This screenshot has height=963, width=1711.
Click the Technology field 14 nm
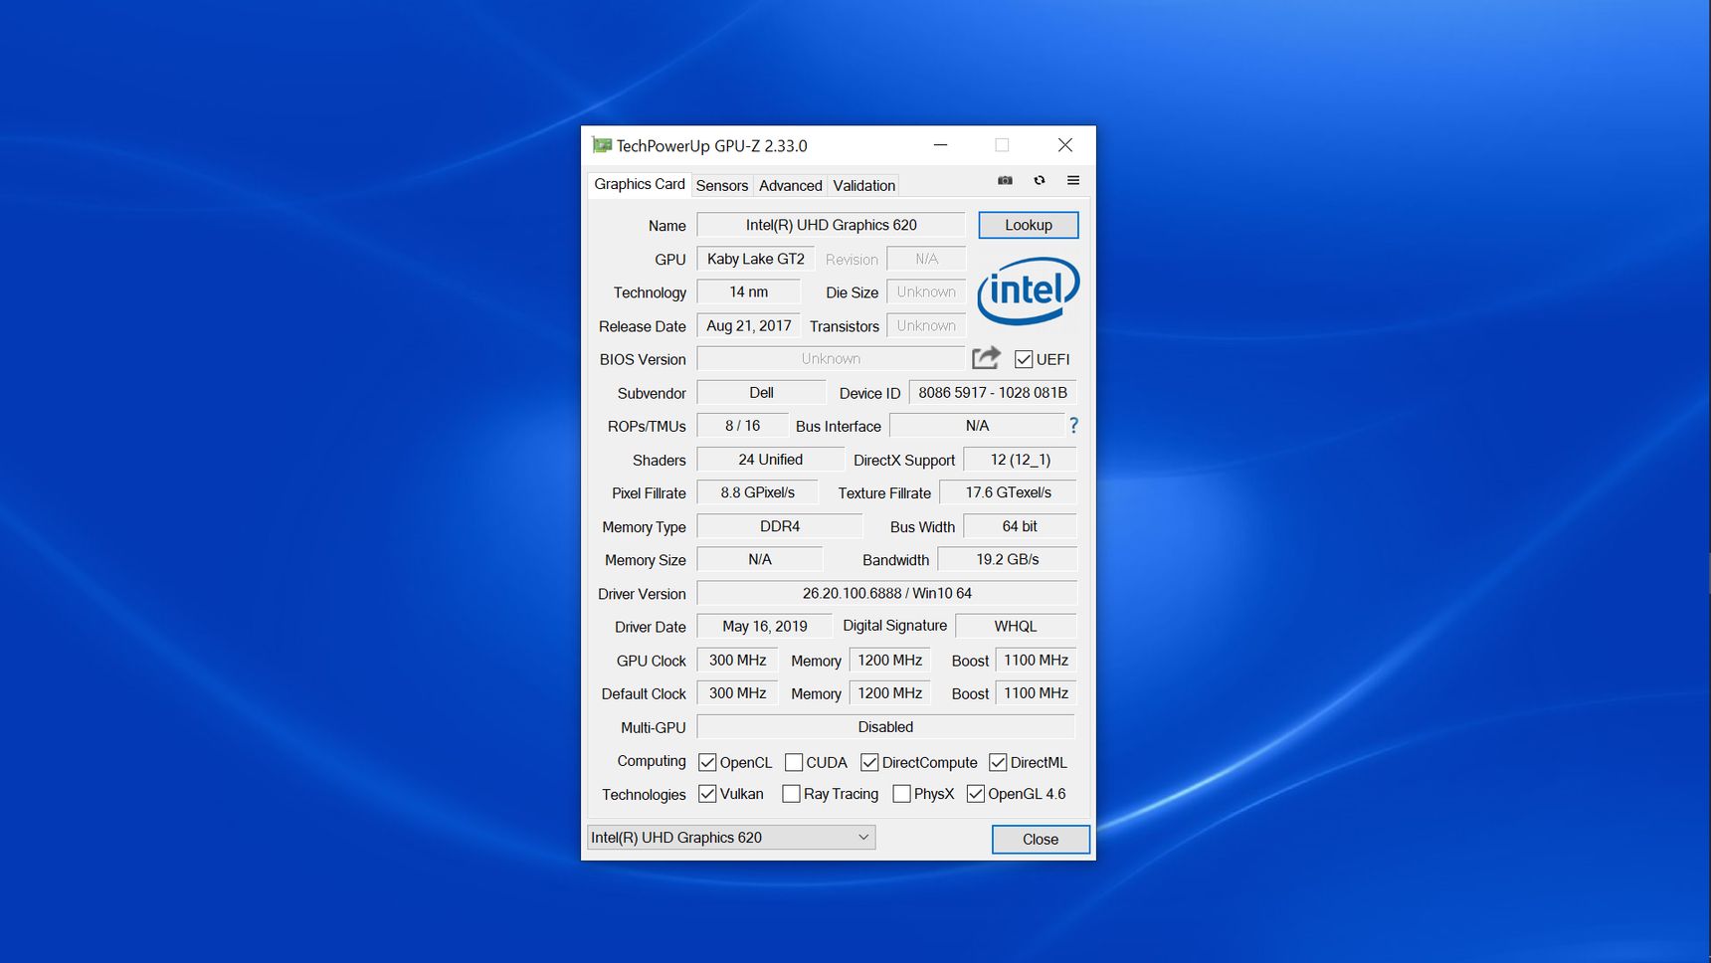(x=749, y=291)
